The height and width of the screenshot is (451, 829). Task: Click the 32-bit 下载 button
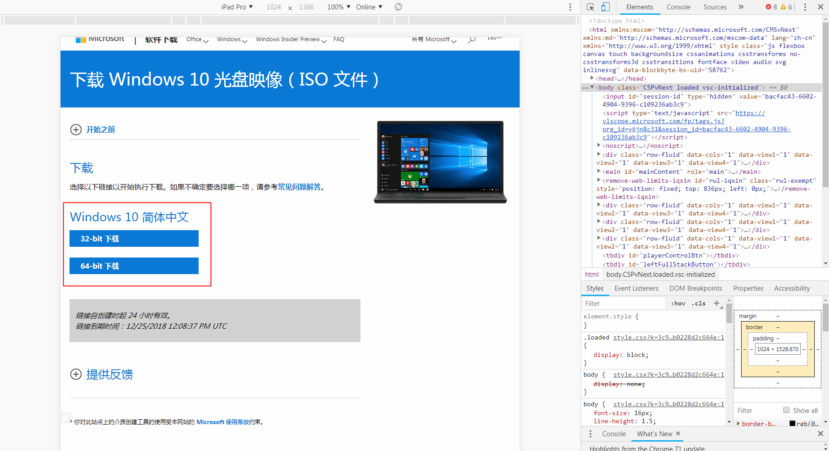pyautogui.click(x=134, y=239)
